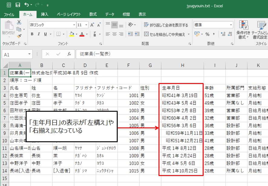Switch to the 挿入 ribbon tab
The width and height of the screenshot is (268, 186).
[44, 14]
